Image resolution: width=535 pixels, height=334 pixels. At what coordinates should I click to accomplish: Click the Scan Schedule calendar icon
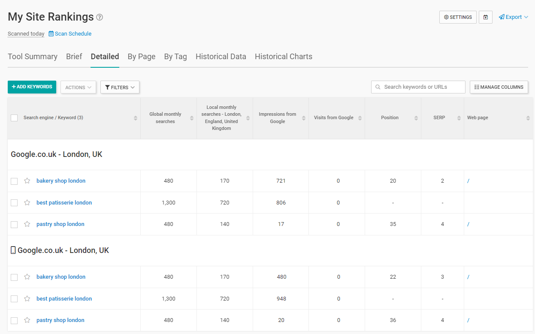point(51,33)
